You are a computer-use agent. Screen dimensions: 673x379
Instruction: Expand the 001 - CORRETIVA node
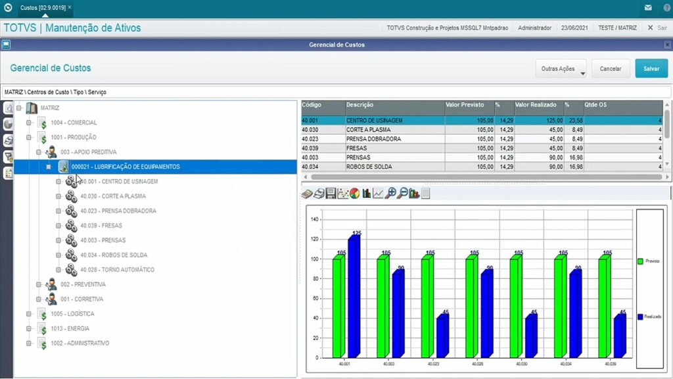tap(39, 299)
